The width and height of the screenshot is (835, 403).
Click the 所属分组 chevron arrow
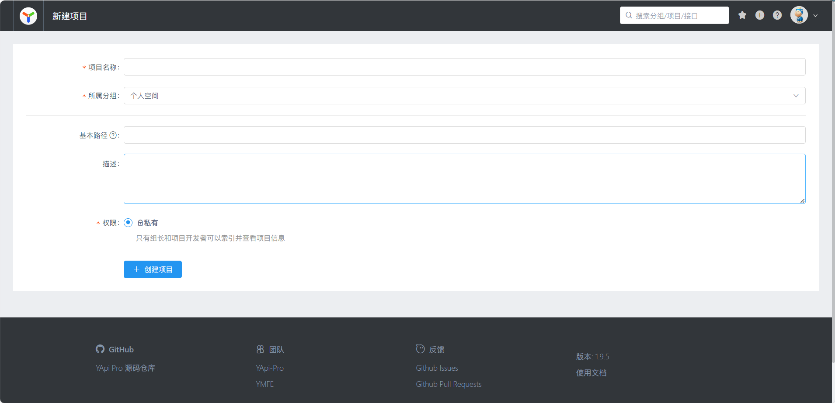796,96
